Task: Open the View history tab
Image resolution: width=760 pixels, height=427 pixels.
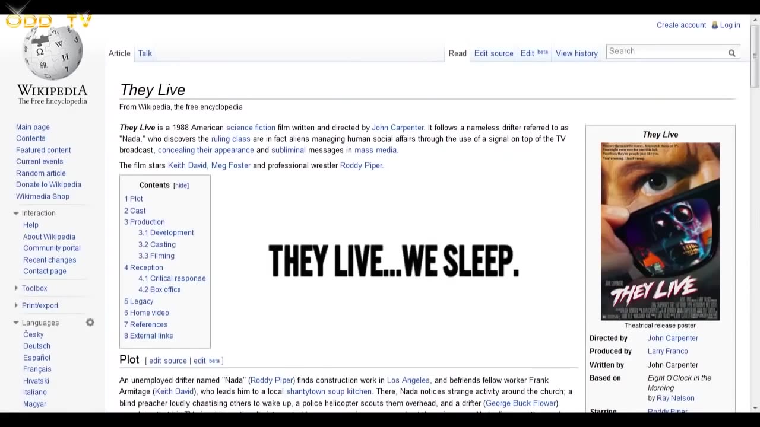Action: click(577, 53)
